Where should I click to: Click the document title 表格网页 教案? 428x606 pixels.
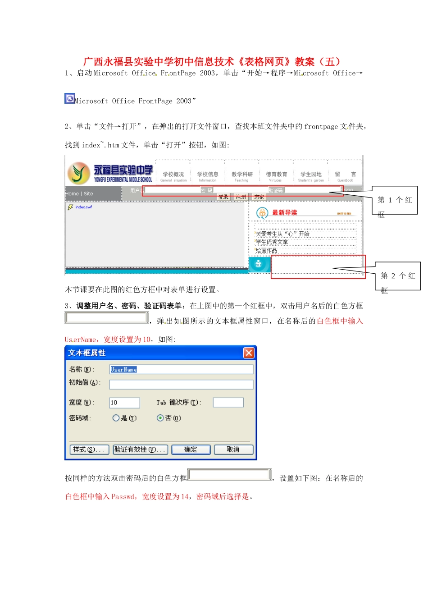214,62
